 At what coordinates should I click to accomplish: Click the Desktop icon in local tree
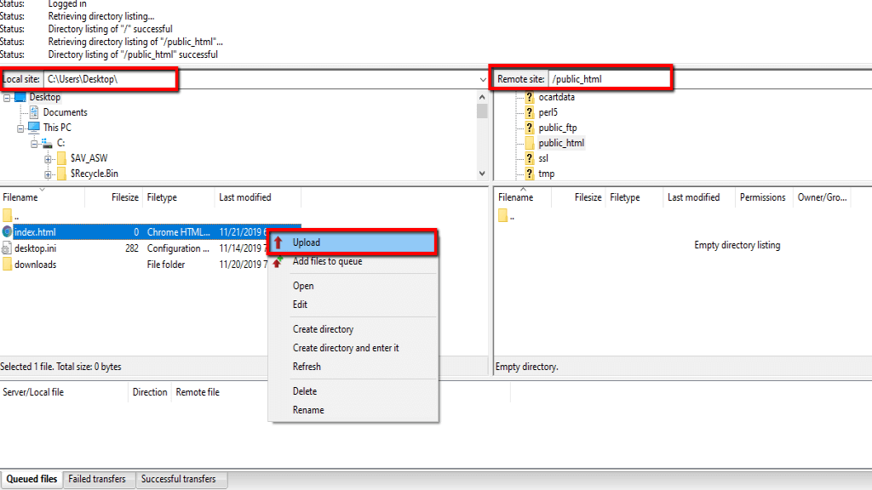(x=20, y=97)
